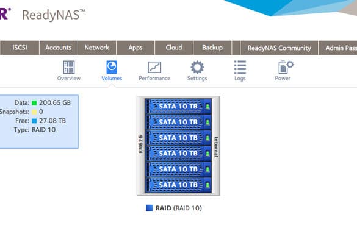The width and height of the screenshot is (357, 231).
Task: Select the Volumes pie-chart icon
Action: [x=112, y=67]
